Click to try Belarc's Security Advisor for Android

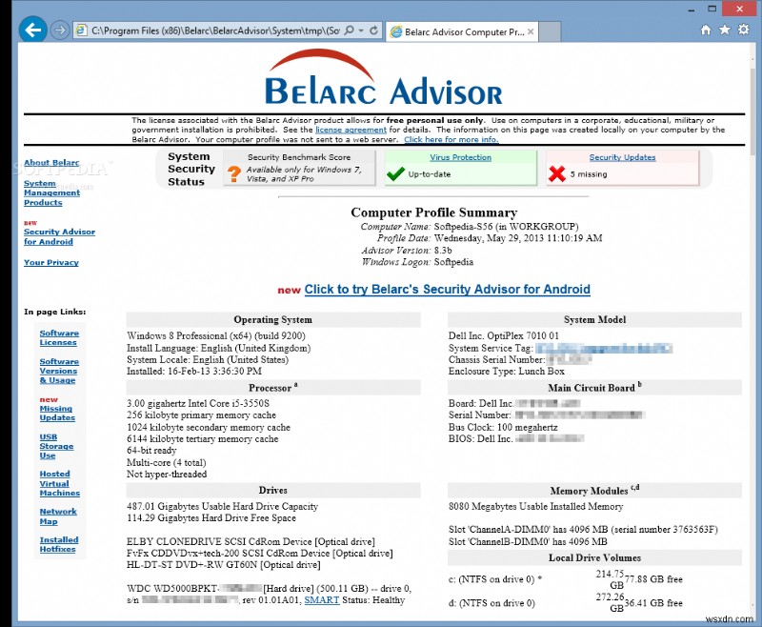coord(447,290)
